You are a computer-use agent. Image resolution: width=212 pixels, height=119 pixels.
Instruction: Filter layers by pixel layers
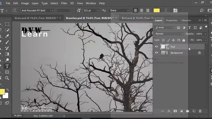pyautogui.click(x=179, y=27)
